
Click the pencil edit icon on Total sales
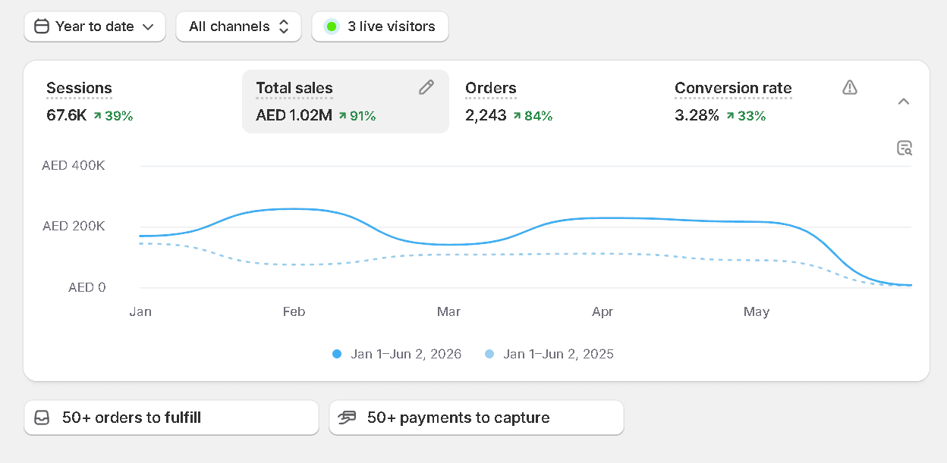[x=426, y=87]
